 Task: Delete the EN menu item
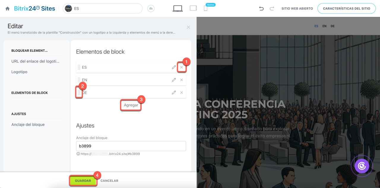click(181, 80)
